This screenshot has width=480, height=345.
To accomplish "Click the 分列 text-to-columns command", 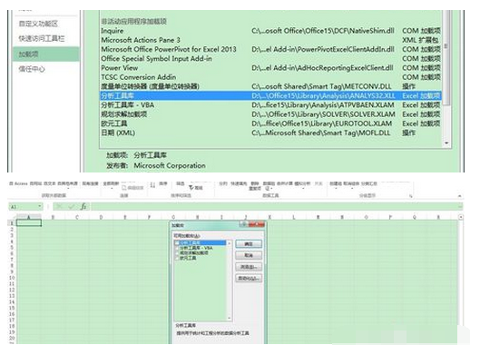I will (x=223, y=183).
